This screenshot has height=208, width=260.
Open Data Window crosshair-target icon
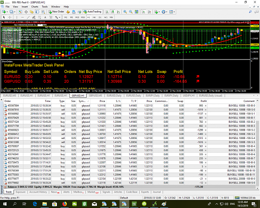pyautogui.click(x=26, y=12)
